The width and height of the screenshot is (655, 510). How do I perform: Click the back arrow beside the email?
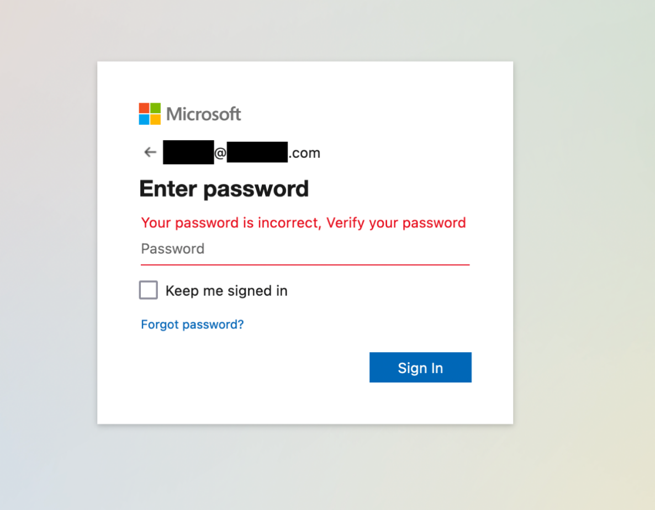[150, 153]
